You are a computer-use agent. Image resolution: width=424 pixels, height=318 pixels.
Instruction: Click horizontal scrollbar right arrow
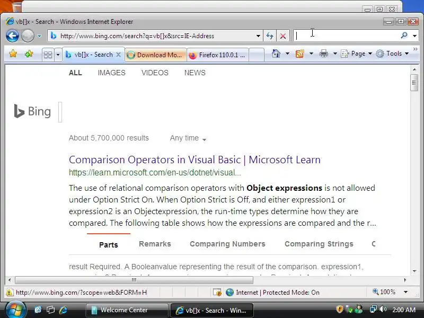tap(405, 280)
